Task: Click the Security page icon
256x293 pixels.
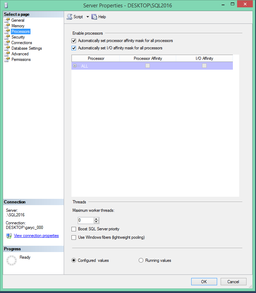Action: (x=7, y=37)
